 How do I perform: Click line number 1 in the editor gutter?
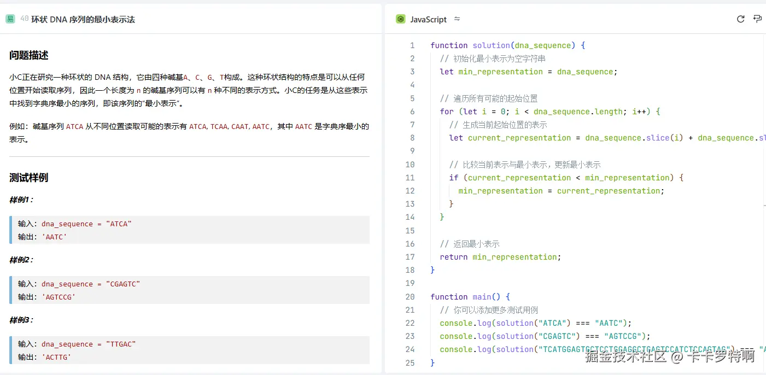(412, 45)
